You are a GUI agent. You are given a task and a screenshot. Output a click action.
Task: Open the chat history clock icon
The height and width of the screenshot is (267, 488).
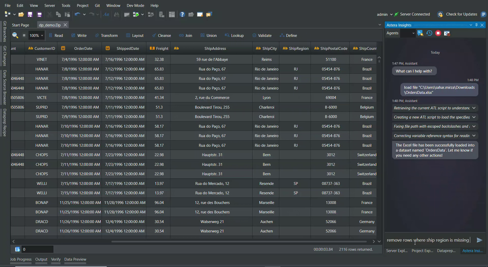click(429, 33)
